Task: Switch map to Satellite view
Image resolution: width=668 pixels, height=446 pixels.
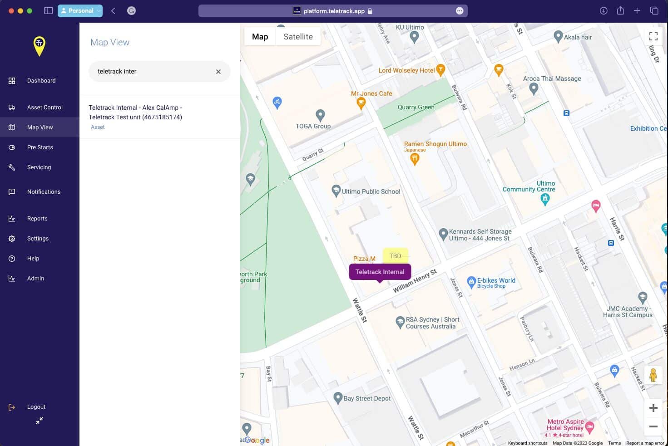Action: [298, 37]
